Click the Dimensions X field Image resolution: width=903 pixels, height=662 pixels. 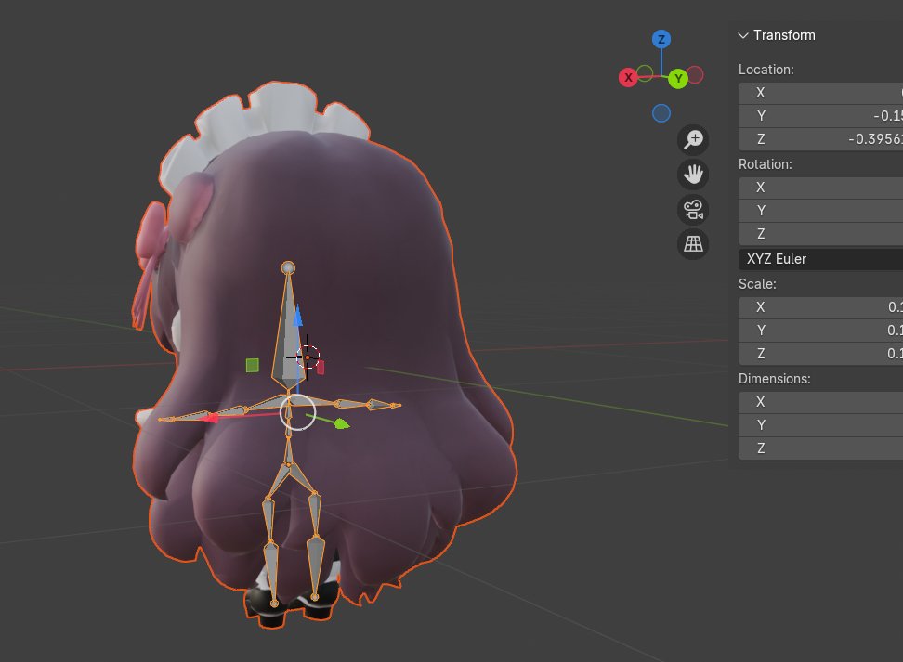820,402
